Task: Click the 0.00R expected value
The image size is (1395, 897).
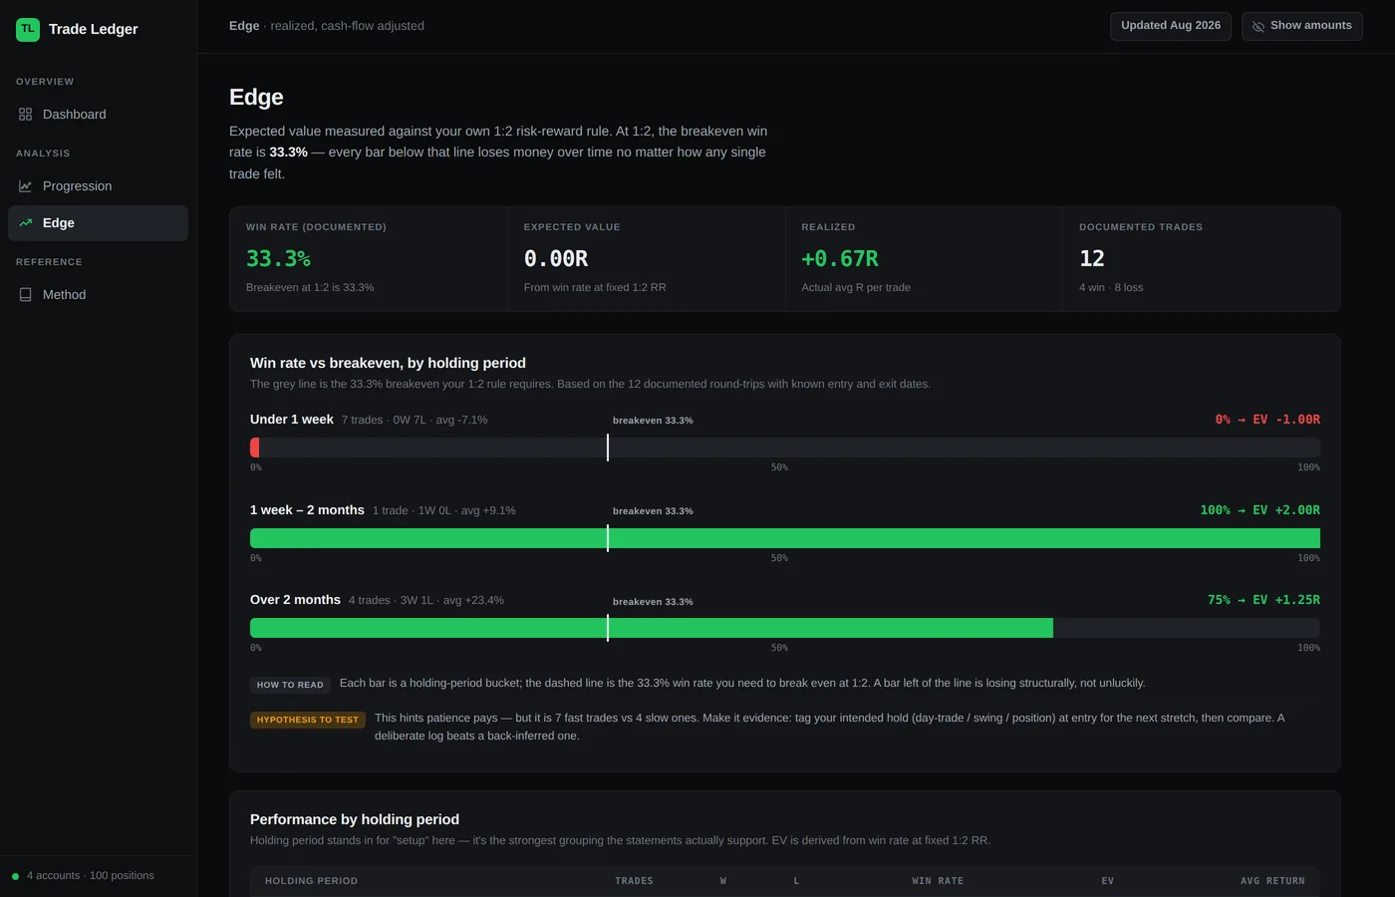Action: pyautogui.click(x=556, y=259)
